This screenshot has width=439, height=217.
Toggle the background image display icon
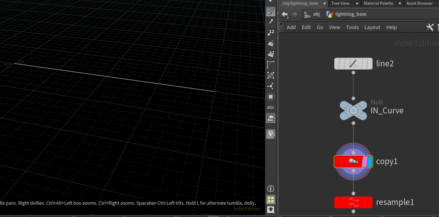point(271,118)
